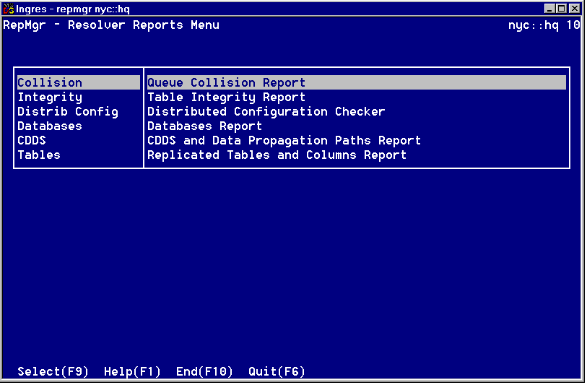The image size is (587, 385).
Task: Click the Ingres application icon in title bar
Action: (x=8, y=8)
